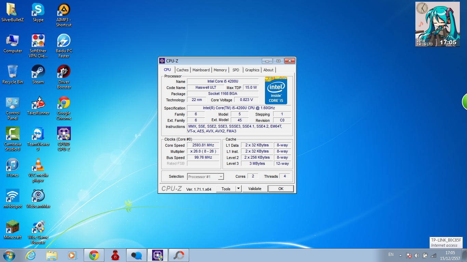Show hidden system tray icons

pos(400,255)
